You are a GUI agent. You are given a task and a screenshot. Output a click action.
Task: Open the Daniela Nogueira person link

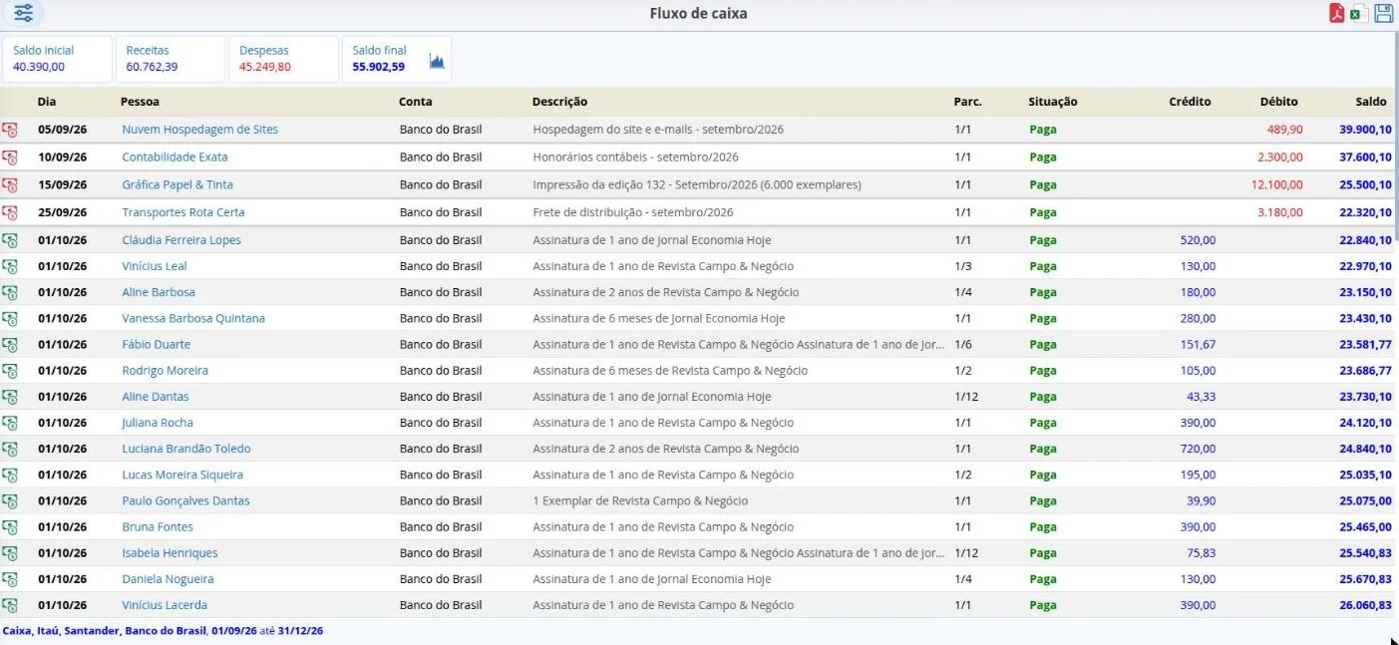pyautogui.click(x=168, y=579)
